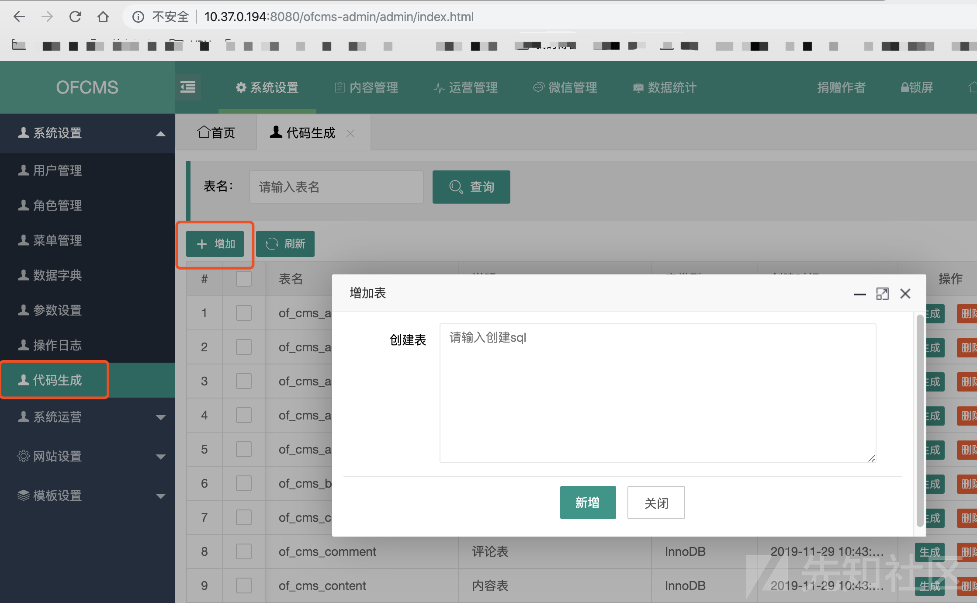977x603 pixels.
Task: Click the 查询 search button
Action: click(x=471, y=187)
